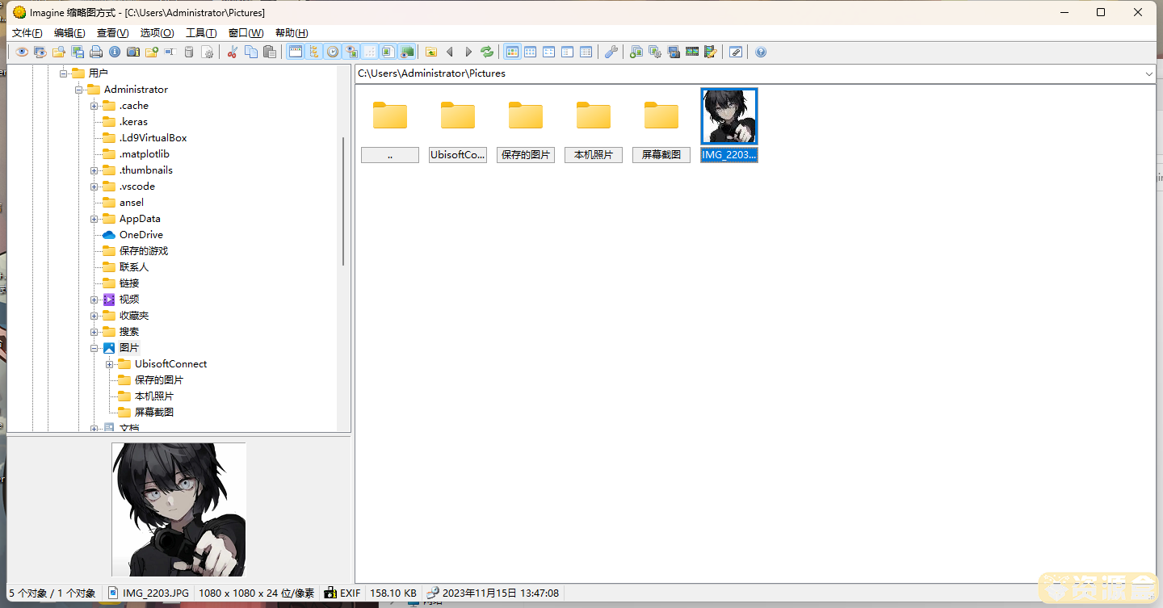Open the 编辑(E) menu

coord(69,33)
